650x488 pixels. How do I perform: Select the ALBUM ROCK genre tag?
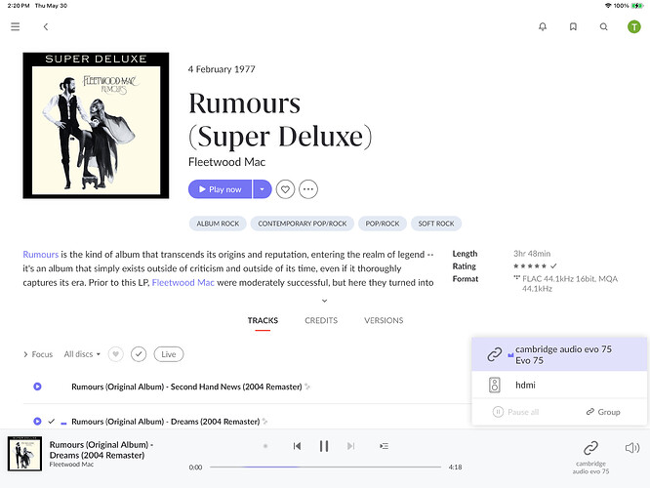coord(218,224)
